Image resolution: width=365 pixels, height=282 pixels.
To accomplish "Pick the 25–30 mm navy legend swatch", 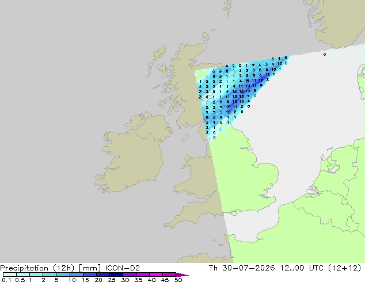I will [x=116, y=275].
